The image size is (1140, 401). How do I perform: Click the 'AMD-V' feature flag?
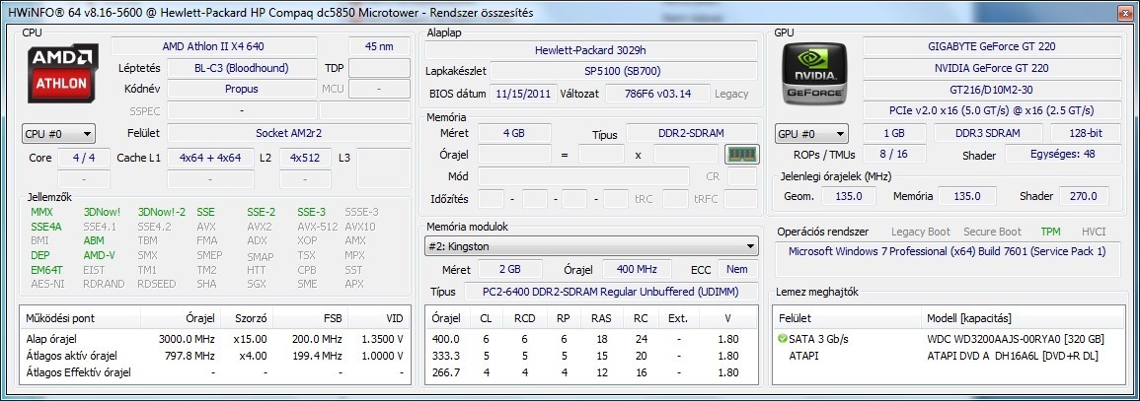[x=99, y=255]
